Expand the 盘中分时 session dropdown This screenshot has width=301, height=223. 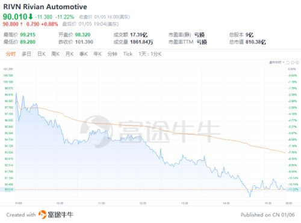277,63
